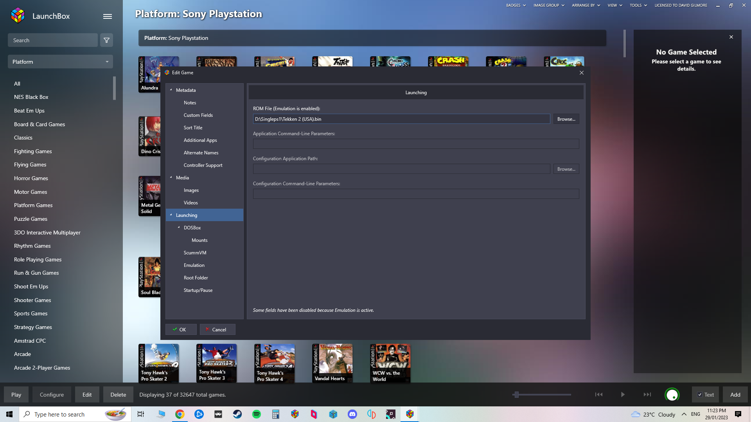Show hidden system tray icons
This screenshot has width=751, height=422.
[x=684, y=414]
